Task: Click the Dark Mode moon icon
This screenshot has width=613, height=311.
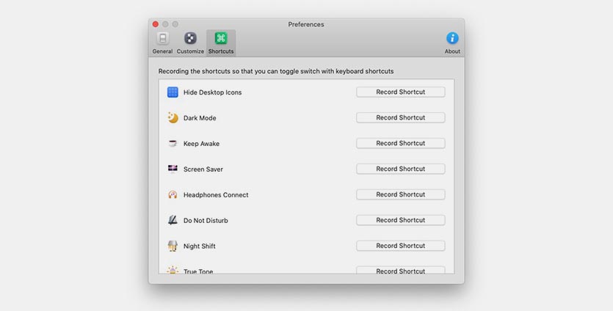Action: click(173, 118)
